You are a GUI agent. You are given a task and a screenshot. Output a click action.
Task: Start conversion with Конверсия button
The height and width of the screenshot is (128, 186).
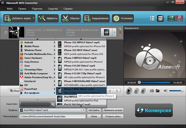pyautogui.click(x=154, y=110)
